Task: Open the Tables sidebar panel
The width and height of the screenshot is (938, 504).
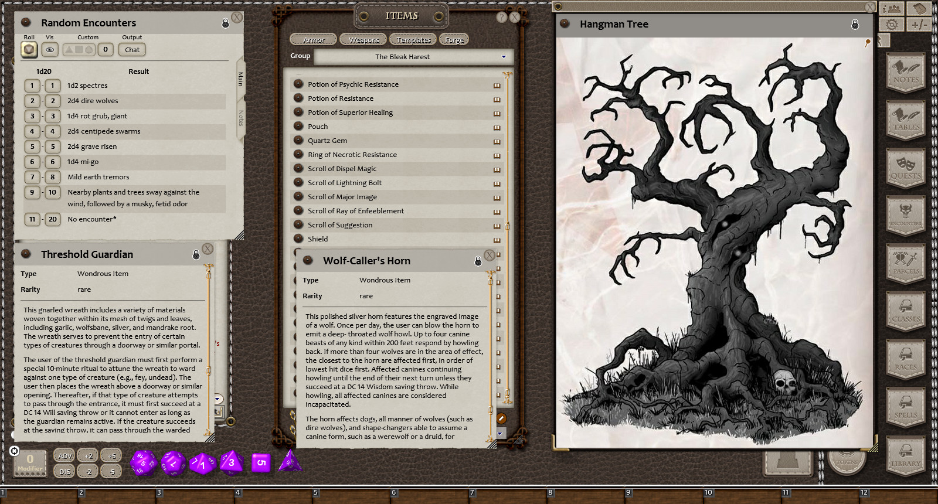Action: coord(906,121)
